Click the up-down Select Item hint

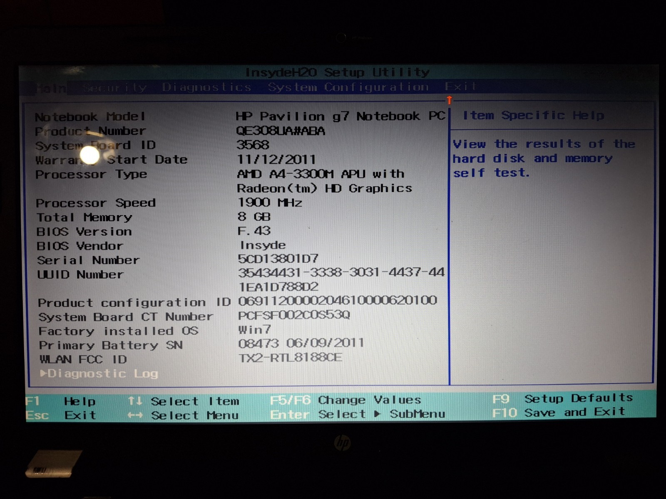tap(183, 401)
